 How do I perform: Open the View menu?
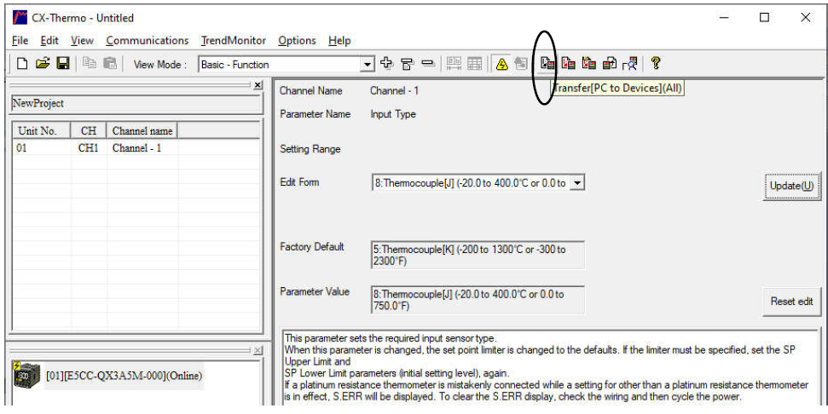82,40
